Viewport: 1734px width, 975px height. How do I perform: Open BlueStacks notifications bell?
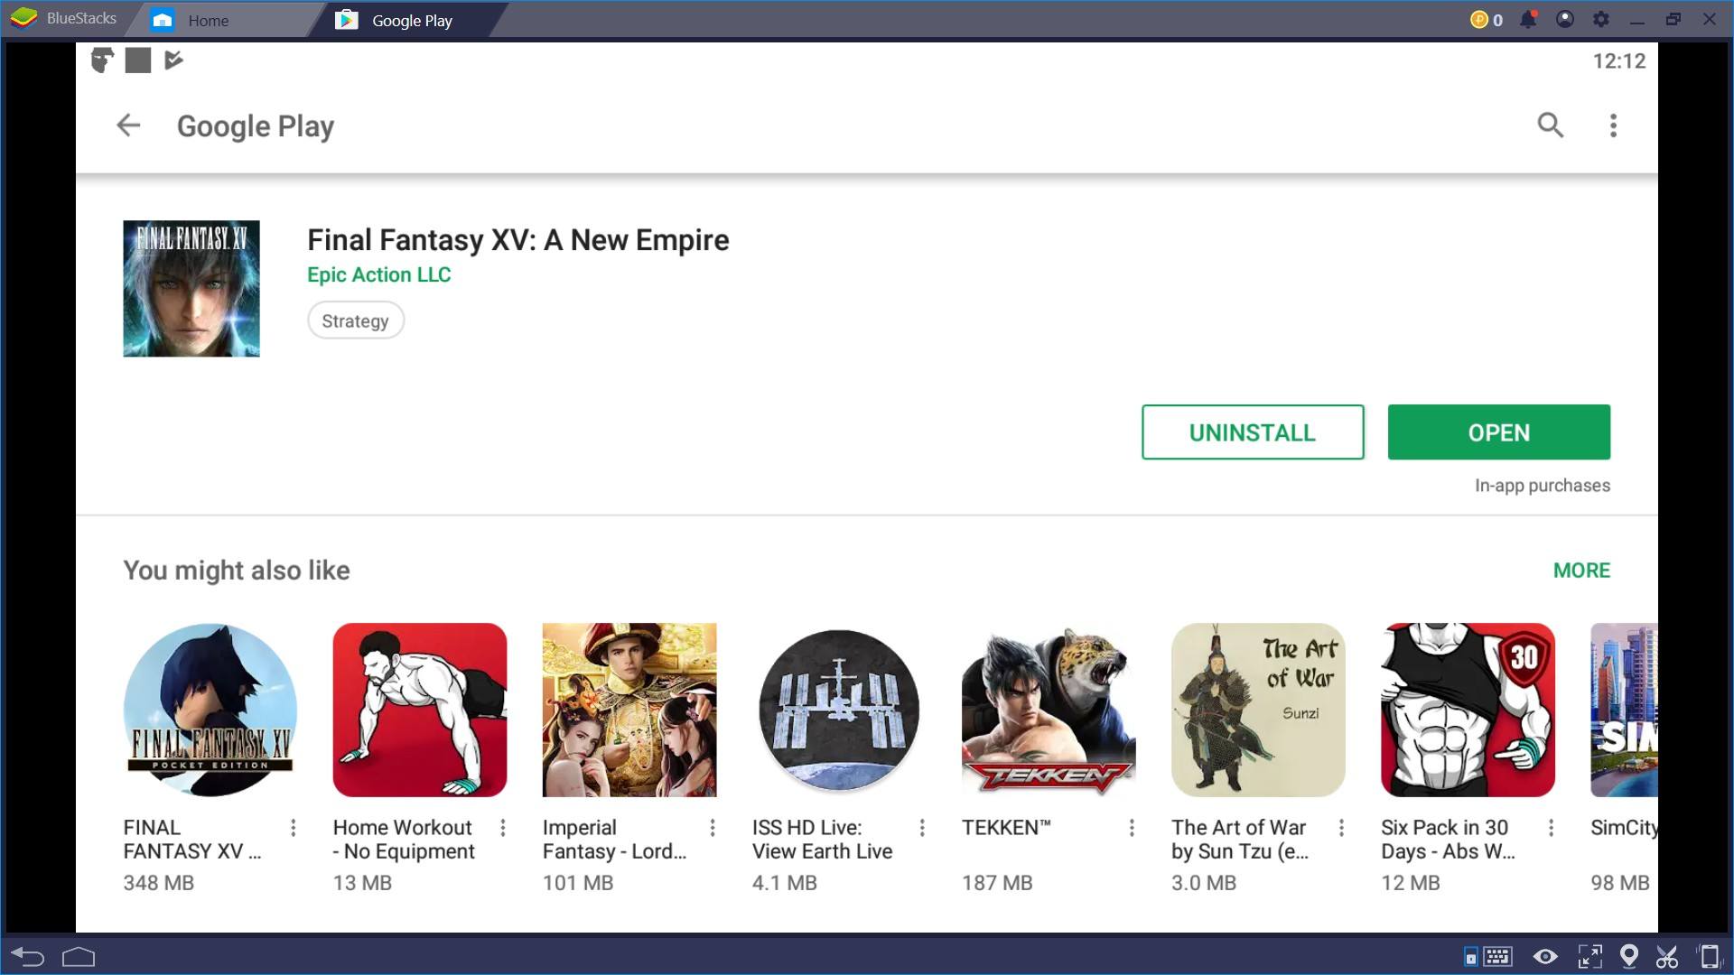(x=1528, y=19)
